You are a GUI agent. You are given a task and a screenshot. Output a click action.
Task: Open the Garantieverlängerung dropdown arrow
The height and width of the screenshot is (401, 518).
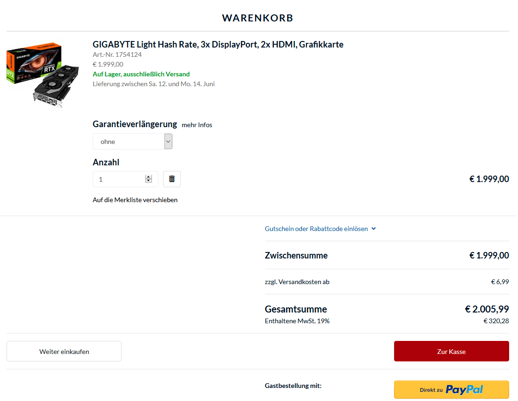[169, 142]
